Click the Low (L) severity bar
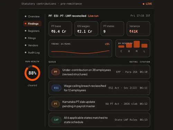Screen dimensions: 173x130 pyautogui.click(x=144, y=46)
